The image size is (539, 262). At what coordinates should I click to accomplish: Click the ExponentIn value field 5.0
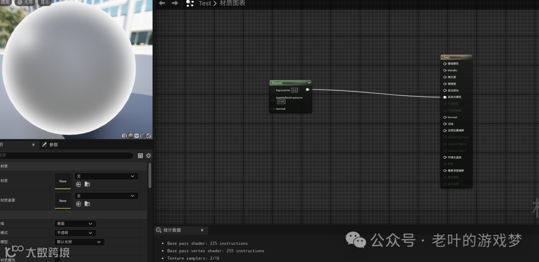294,90
